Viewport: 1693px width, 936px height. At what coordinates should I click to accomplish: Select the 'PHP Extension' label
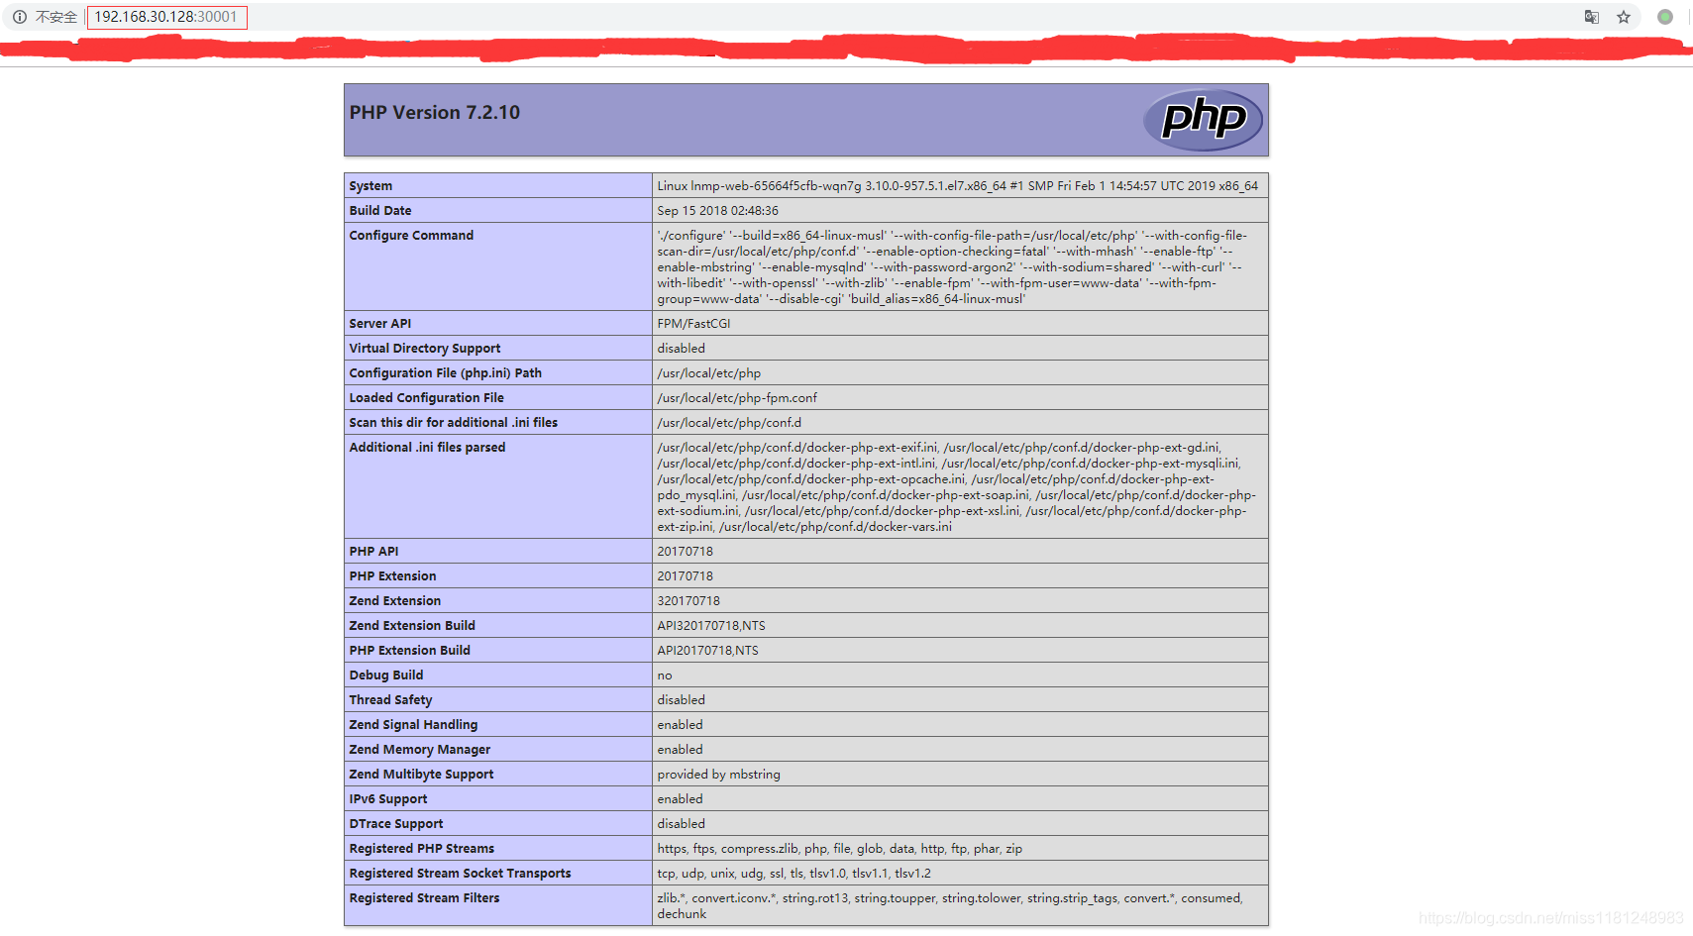[392, 576]
